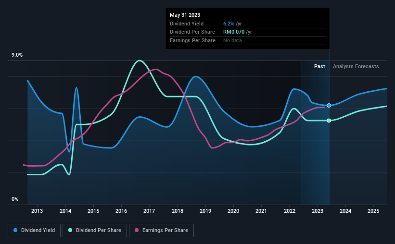Viewport: 395px width, 244px height.
Task: Click the 2019 x-axis label
Action: pyautogui.click(x=205, y=211)
